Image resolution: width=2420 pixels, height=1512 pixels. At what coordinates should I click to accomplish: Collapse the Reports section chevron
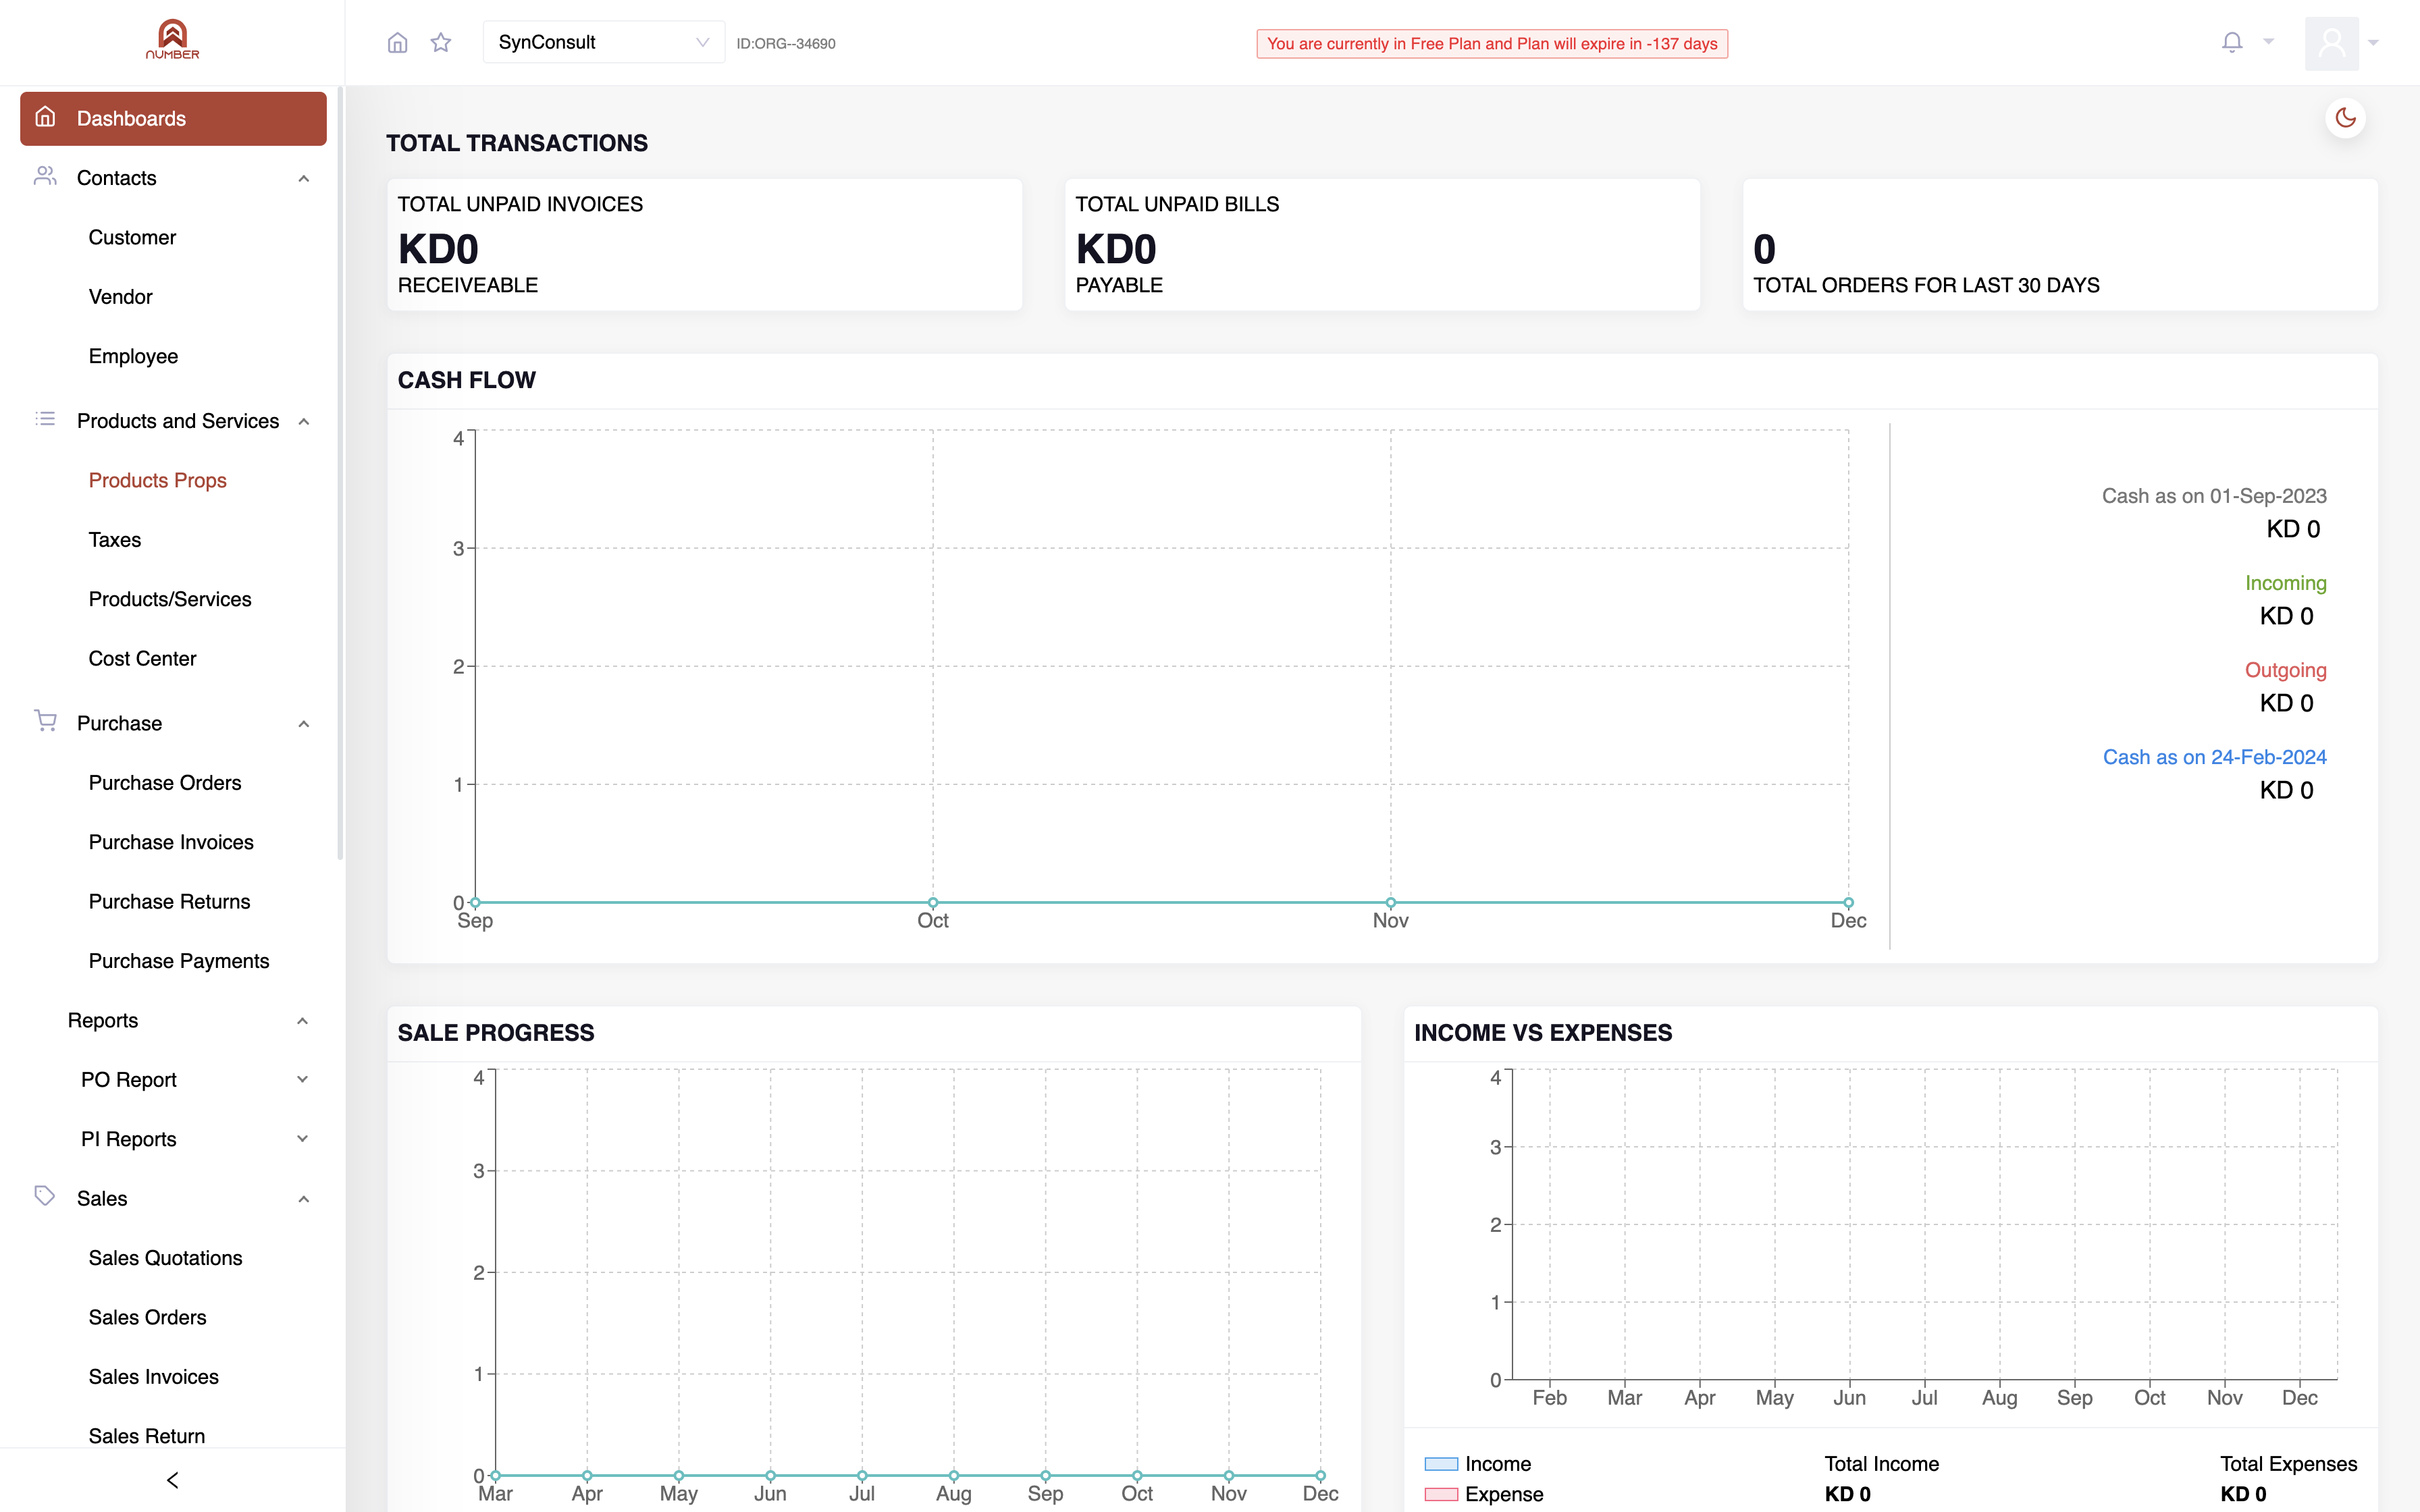point(302,1020)
